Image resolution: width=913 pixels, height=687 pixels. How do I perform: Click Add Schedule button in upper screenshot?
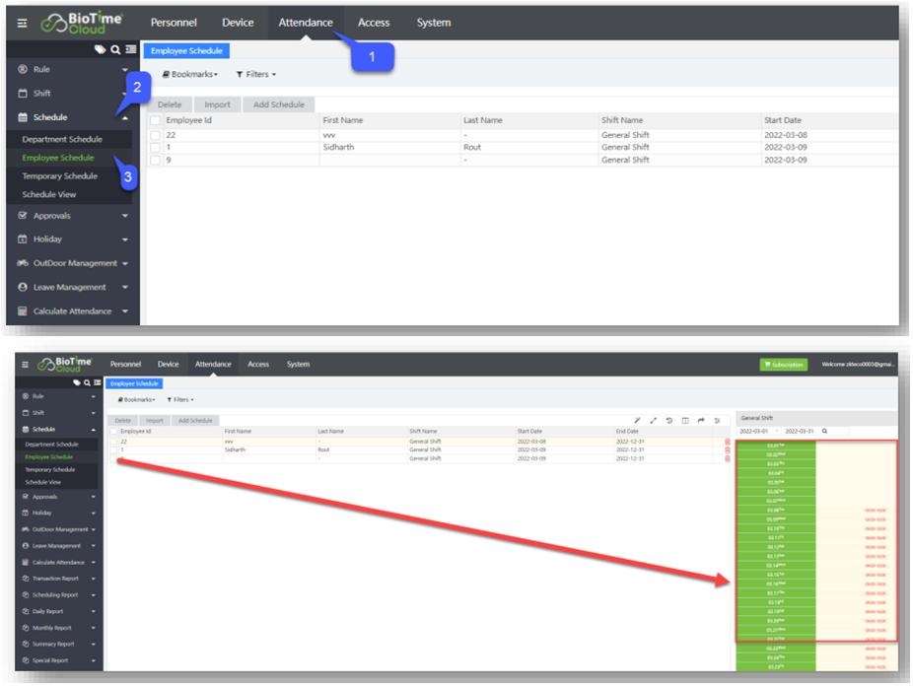coord(279,104)
